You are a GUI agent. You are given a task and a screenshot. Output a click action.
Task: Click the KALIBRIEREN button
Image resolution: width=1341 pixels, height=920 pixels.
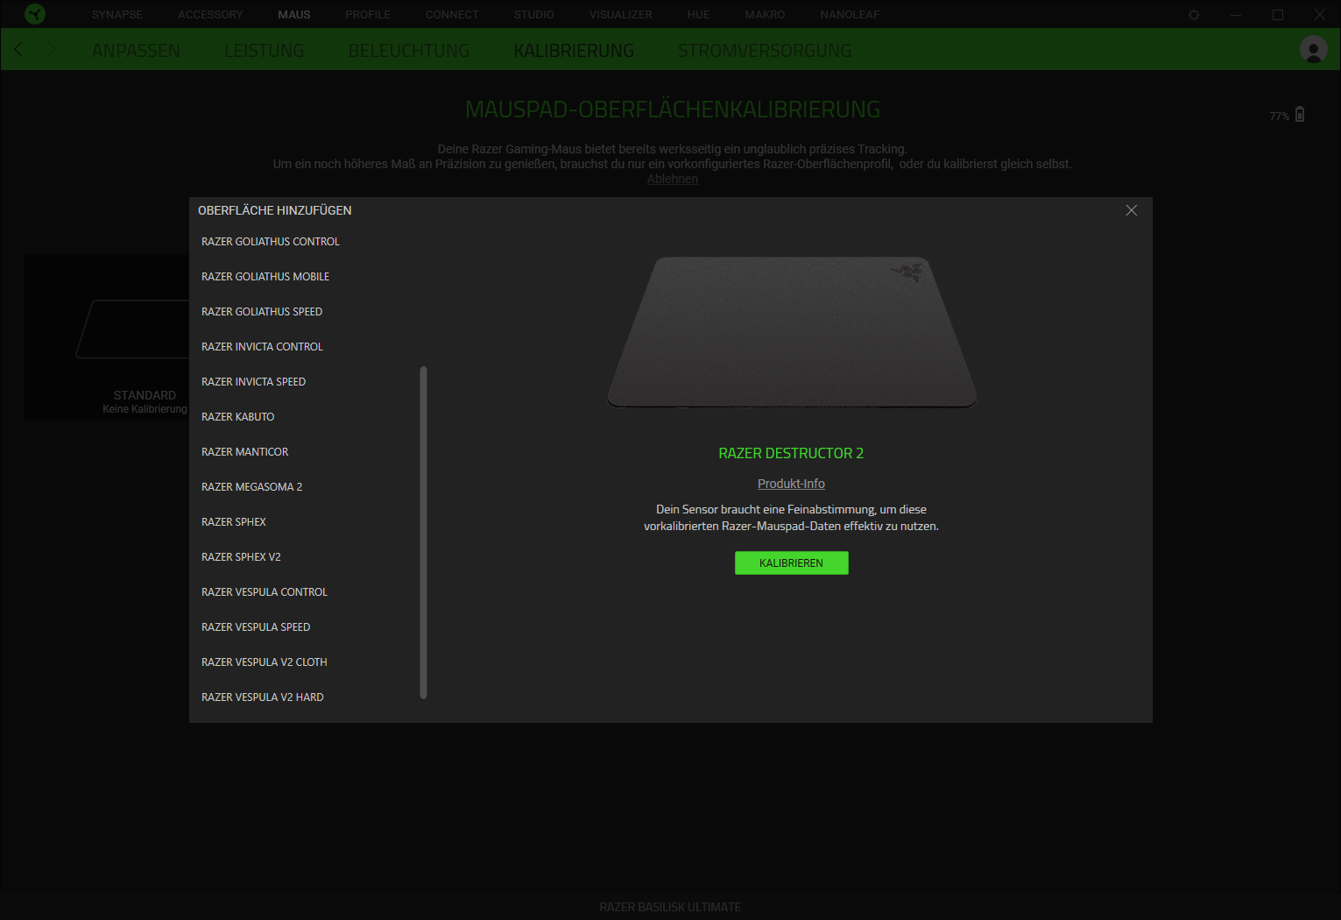[x=792, y=563]
